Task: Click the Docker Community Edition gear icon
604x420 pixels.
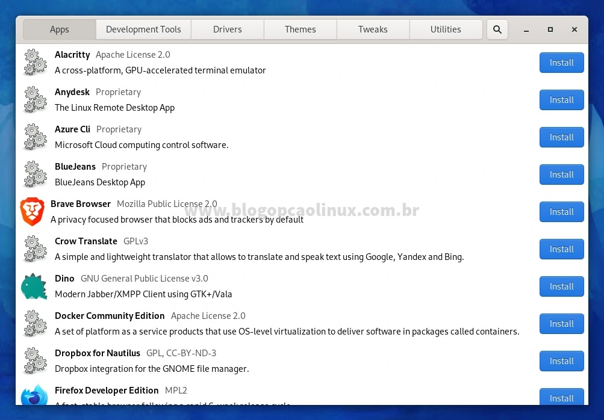Action: tap(35, 324)
